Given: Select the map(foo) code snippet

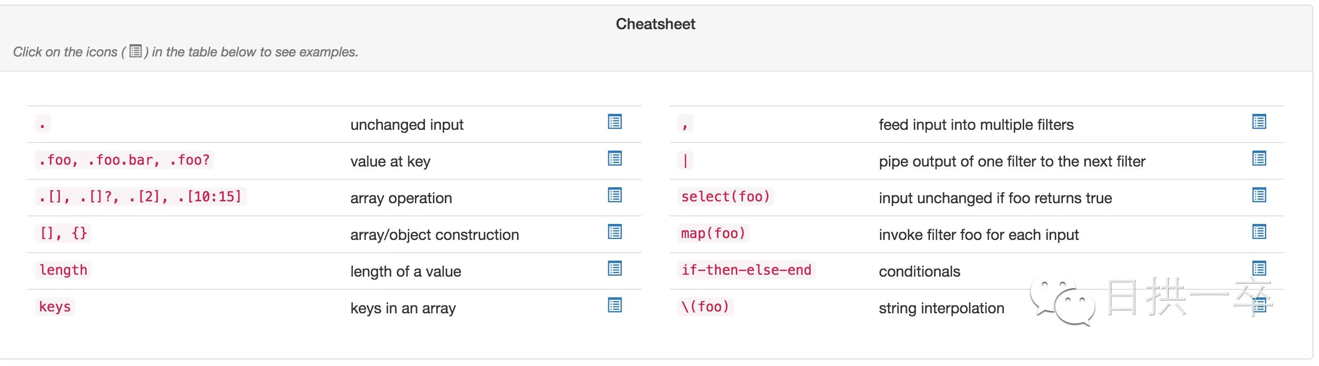Looking at the screenshot, I should 713,234.
